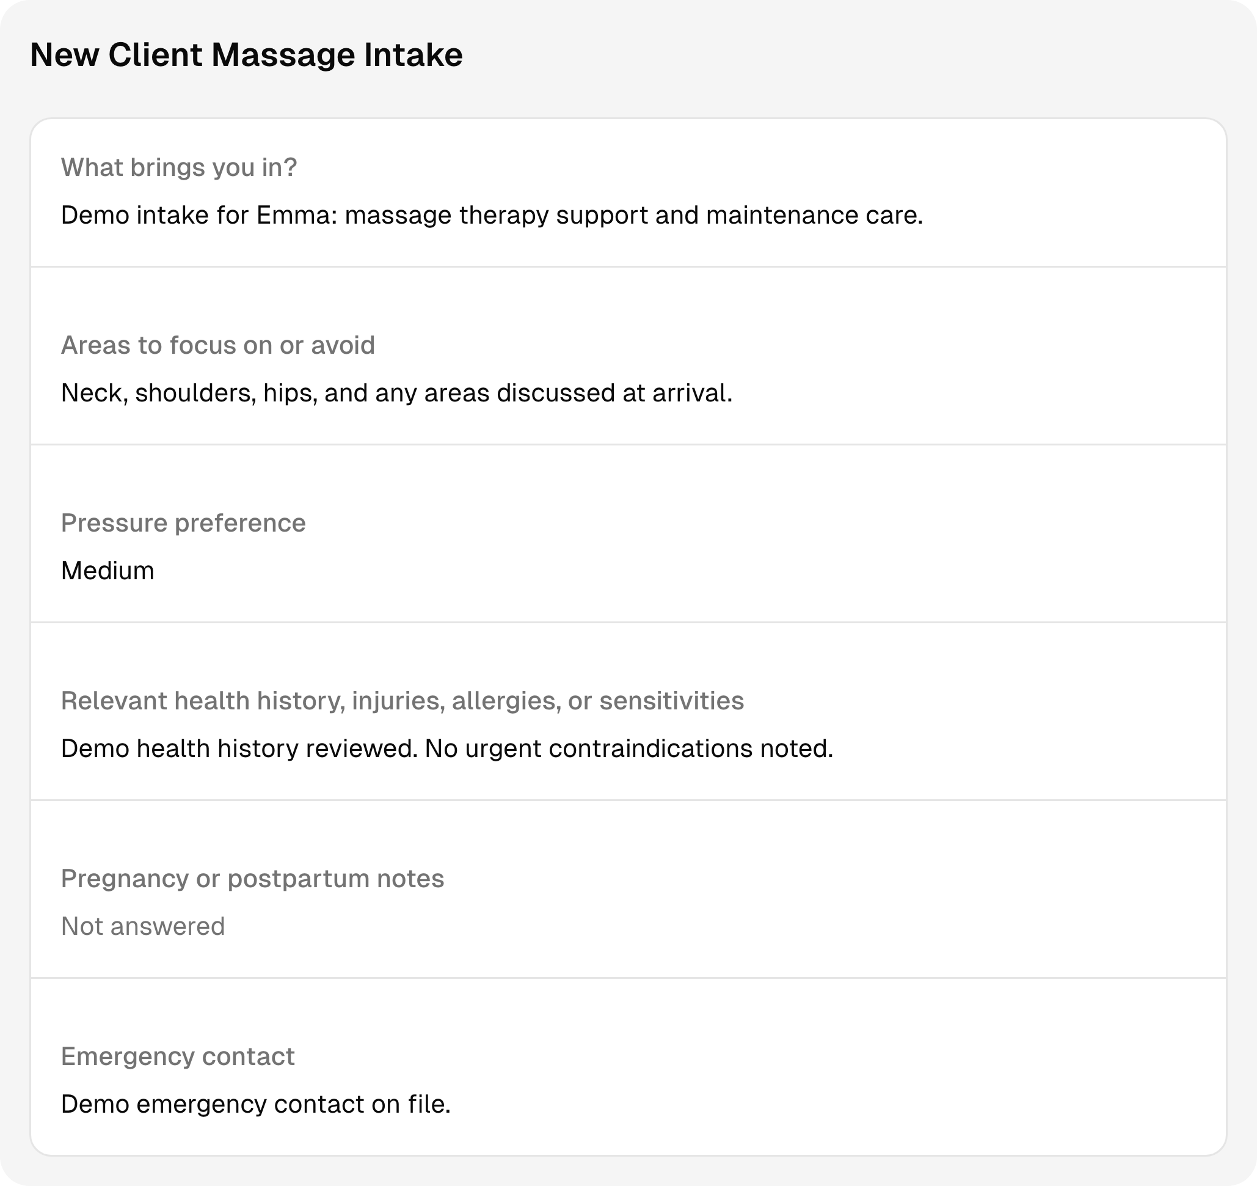Select the 'Demo intake for Emma' answer text
This screenshot has height=1186, width=1257.
[492, 216]
